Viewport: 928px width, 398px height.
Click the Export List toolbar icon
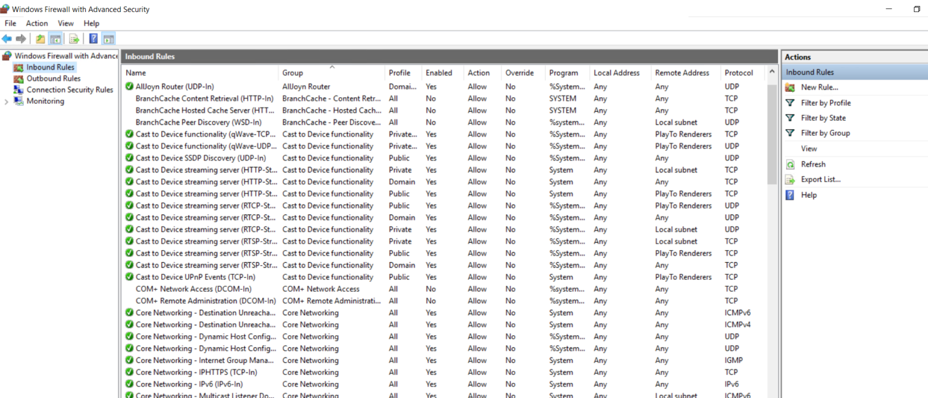[73, 39]
